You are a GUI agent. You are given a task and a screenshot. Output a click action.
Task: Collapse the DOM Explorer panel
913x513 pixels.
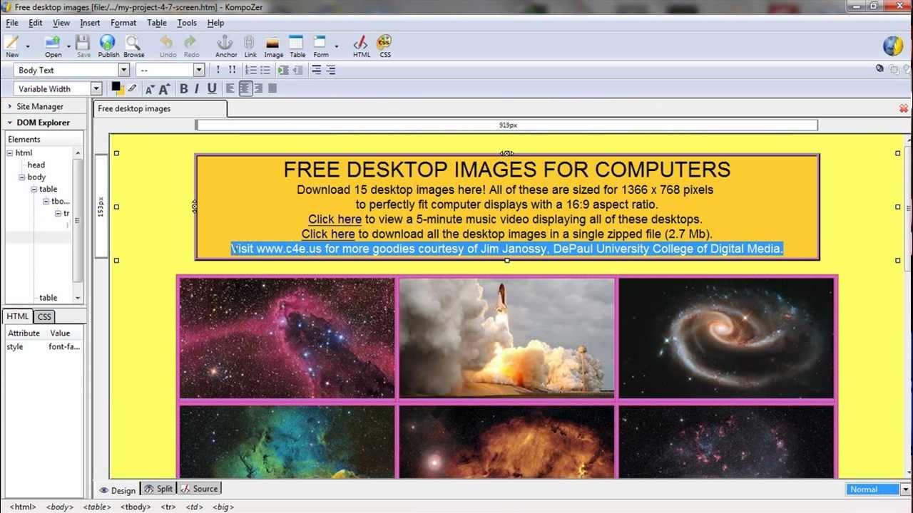coord(10,123)
